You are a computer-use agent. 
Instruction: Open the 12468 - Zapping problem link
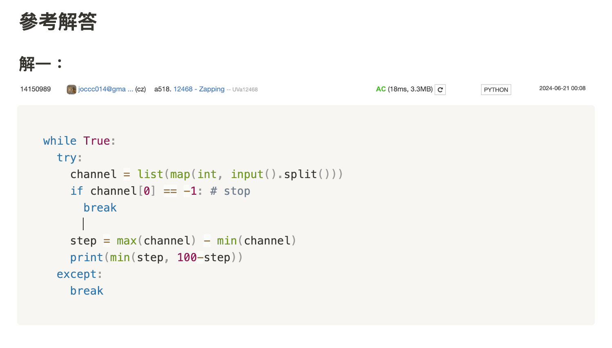click(x=199, y=89)
